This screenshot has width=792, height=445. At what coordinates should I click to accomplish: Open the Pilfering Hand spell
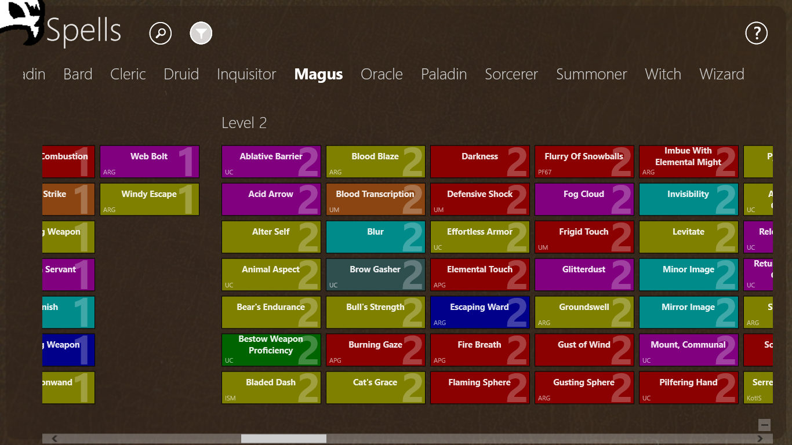click(x=689, y=388)
